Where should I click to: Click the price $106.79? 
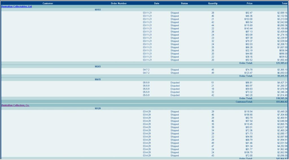(248, 152)
